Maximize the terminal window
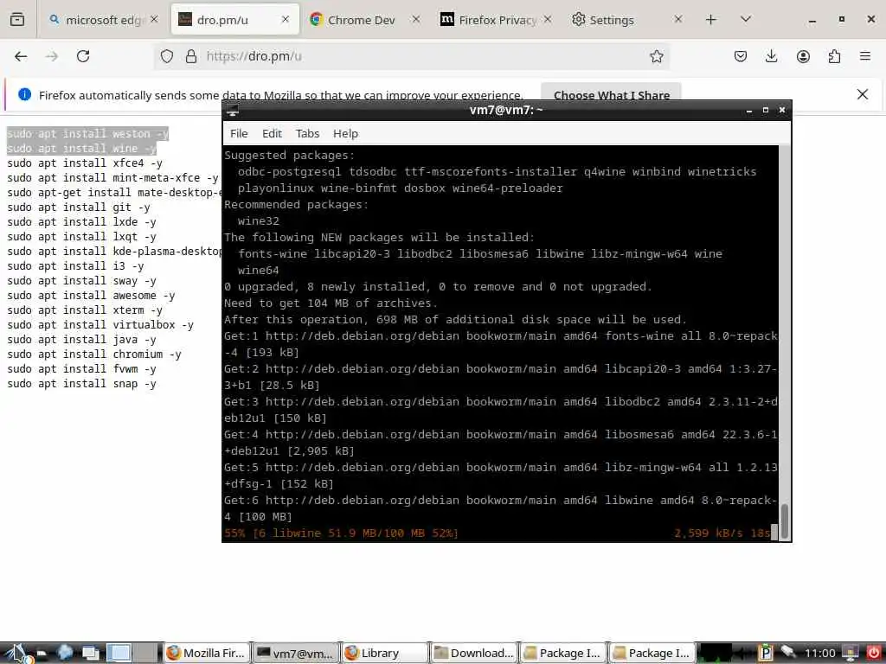This screenshot has width=886, height=664. [765, 110]
